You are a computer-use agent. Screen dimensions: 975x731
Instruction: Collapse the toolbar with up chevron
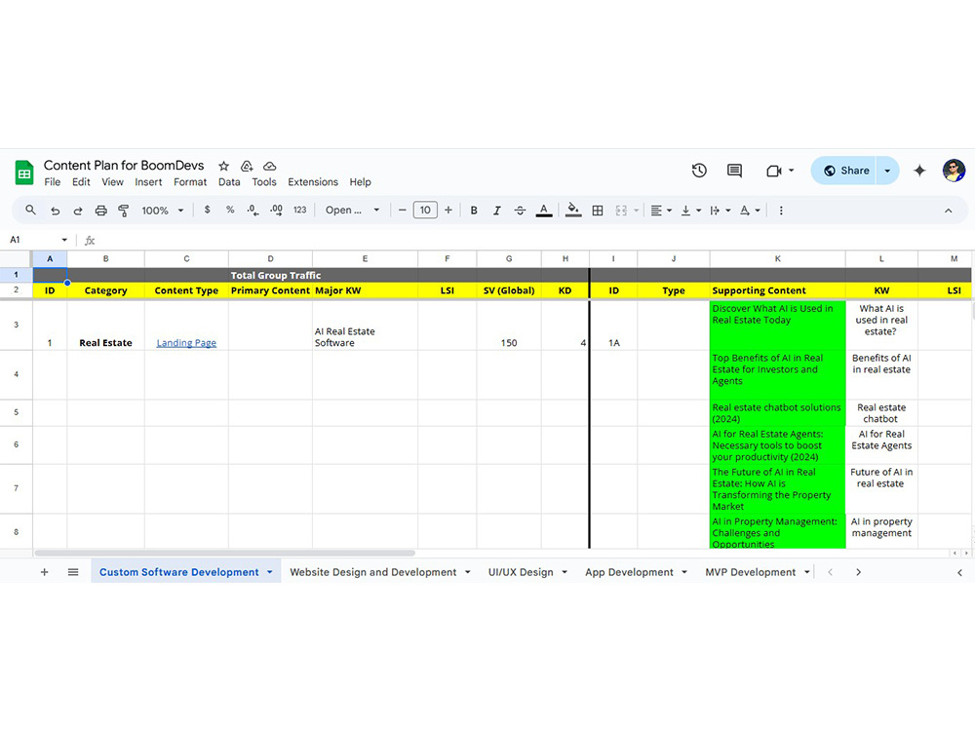tap(949, 211)
